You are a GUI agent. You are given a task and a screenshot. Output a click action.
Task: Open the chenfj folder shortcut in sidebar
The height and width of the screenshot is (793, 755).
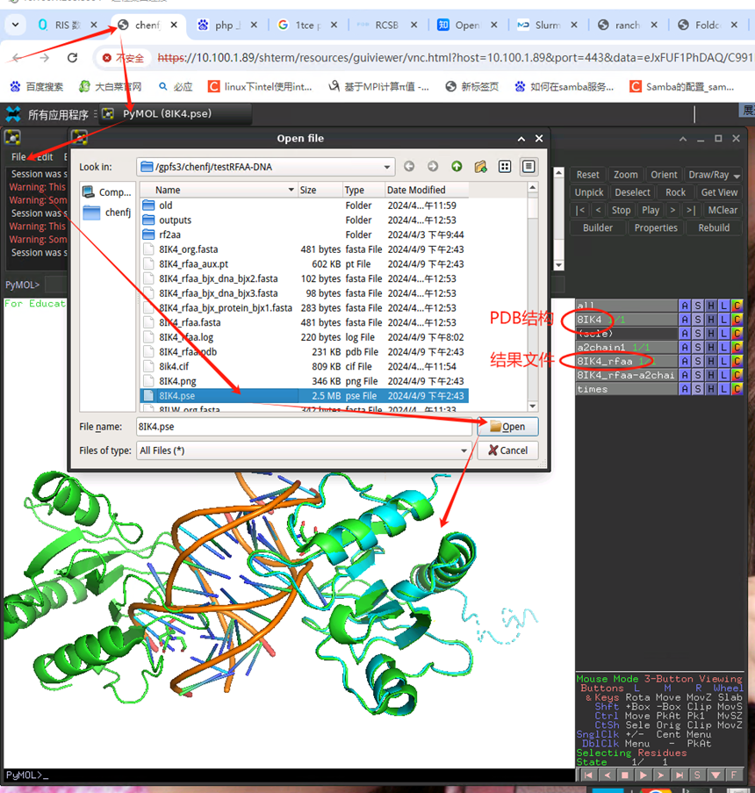pos(108,213)
